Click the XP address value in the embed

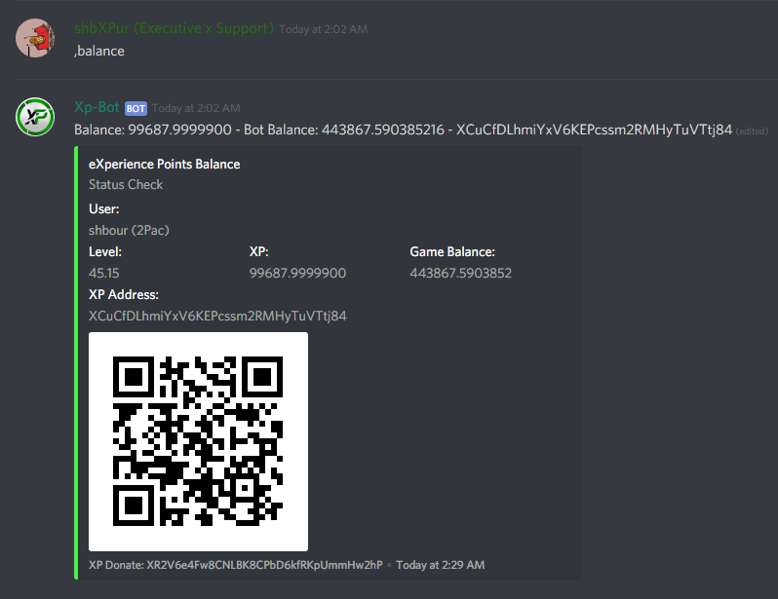pos(217,316)
